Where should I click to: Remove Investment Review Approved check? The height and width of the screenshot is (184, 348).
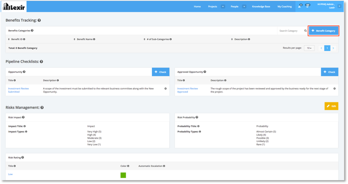334,89
